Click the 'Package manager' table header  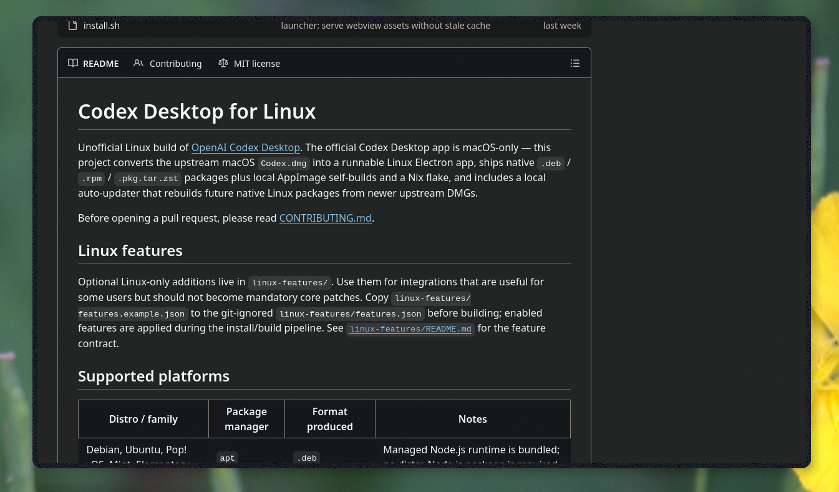[x=246, y=419]
